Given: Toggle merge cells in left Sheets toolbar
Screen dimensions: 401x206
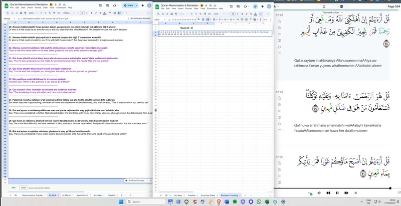Looking at the screenshot, I should click(119, 13).
